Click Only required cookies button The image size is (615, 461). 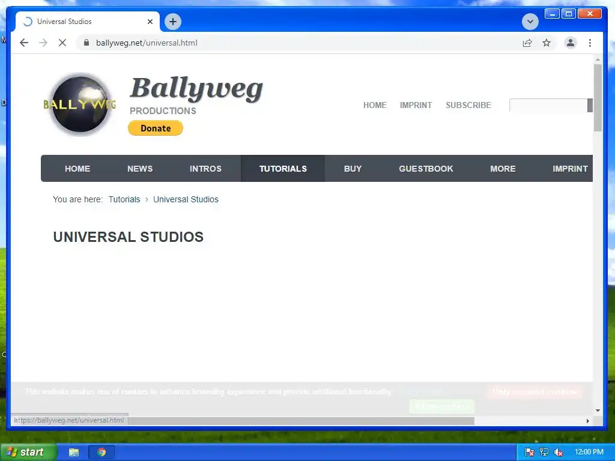pos(535,391)
